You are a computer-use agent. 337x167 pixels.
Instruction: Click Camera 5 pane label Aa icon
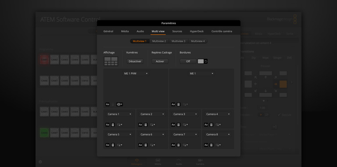[108, 145]
